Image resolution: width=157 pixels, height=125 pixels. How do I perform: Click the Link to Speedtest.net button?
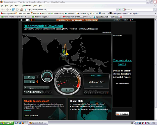click(x=31, y=116)
